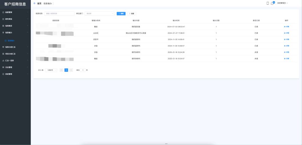Click the 系统管理 gear icon in sidebar

(x=3, y=74)
